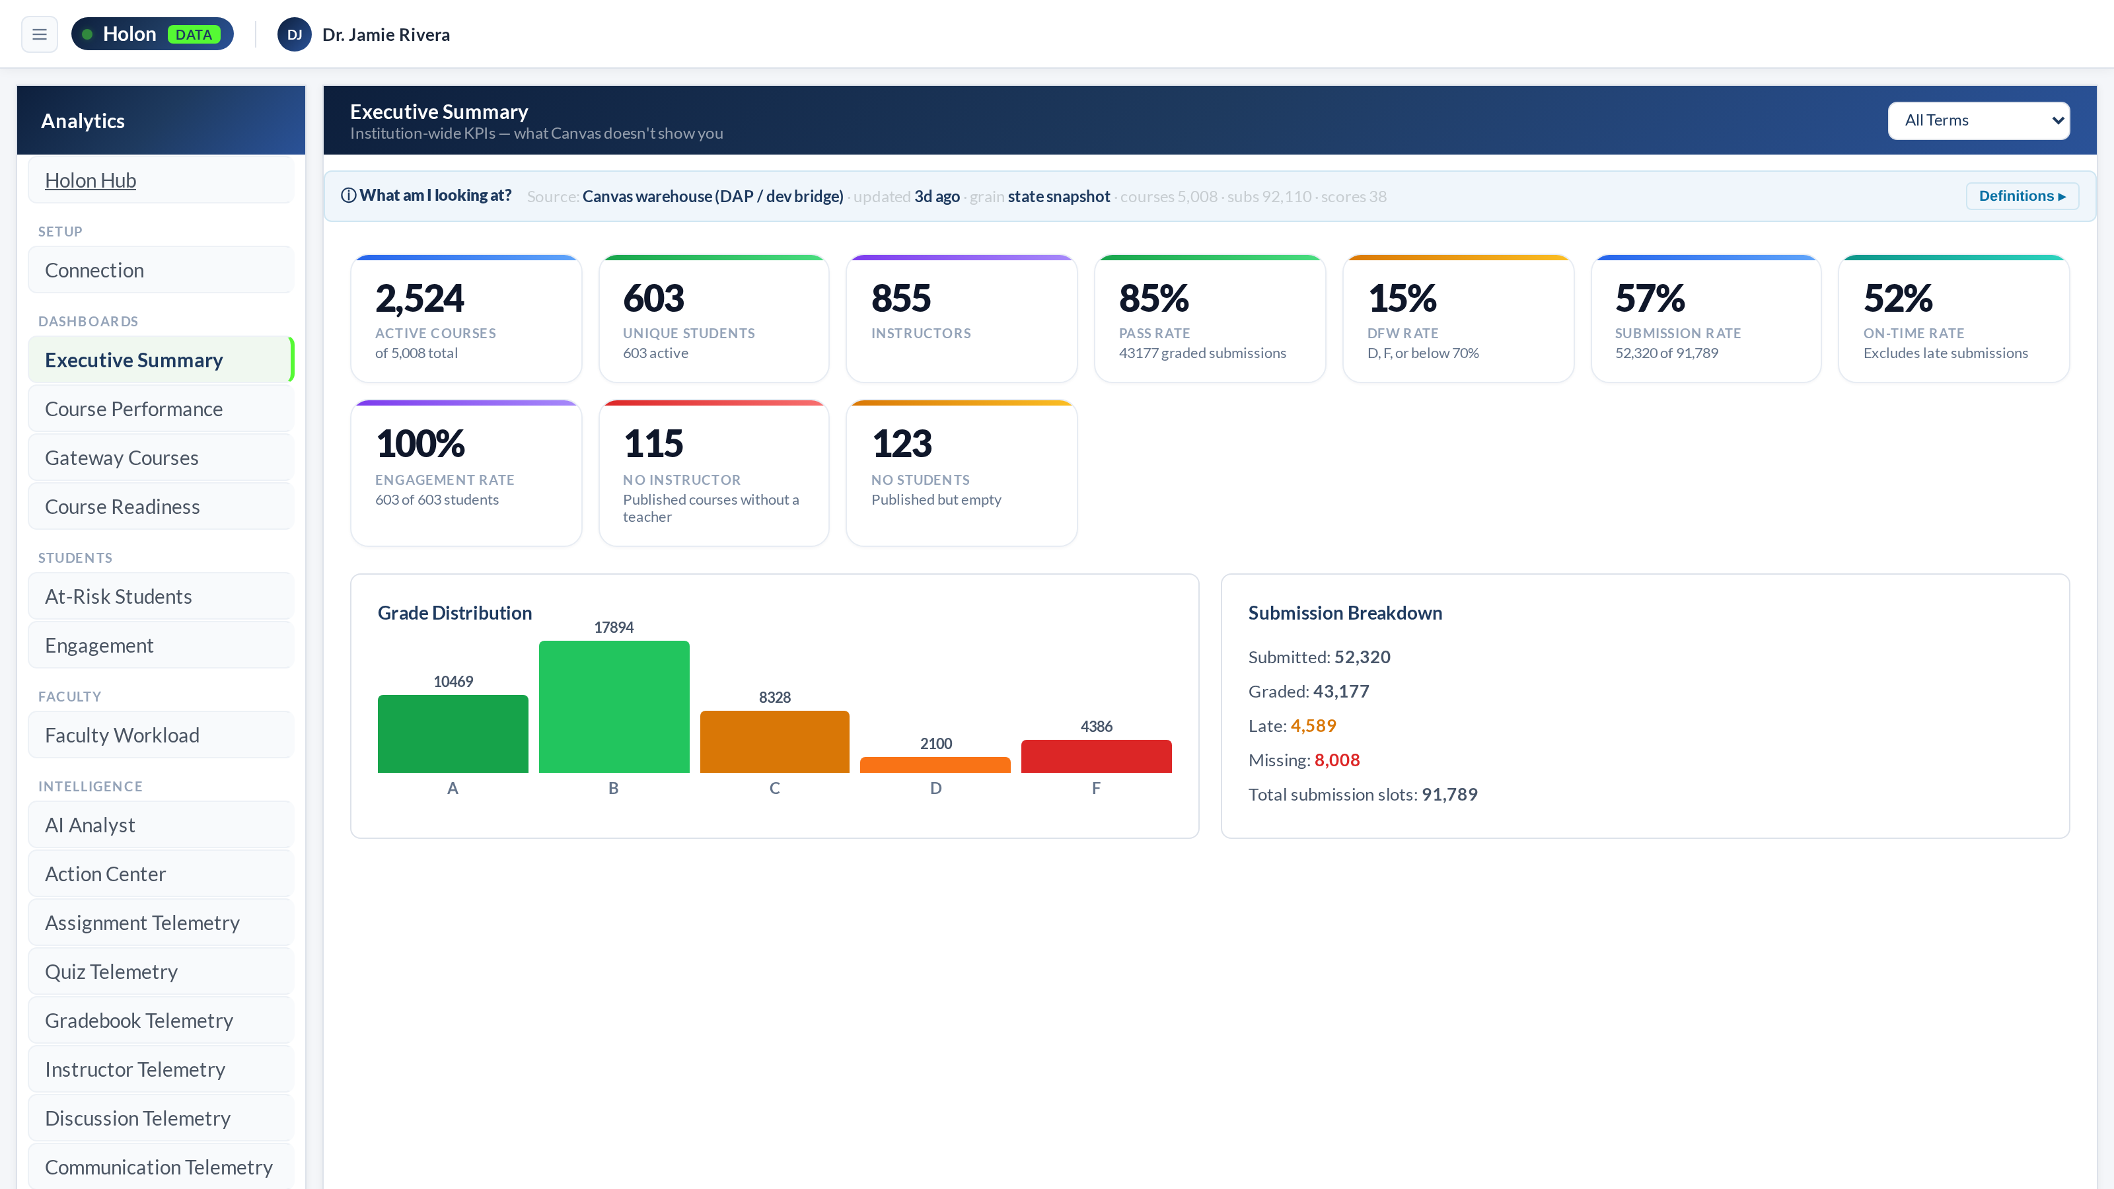The height and width of the screenshot is (1189, 2114).
Task: Open AI Analyst page
Action: click(161, 824)
